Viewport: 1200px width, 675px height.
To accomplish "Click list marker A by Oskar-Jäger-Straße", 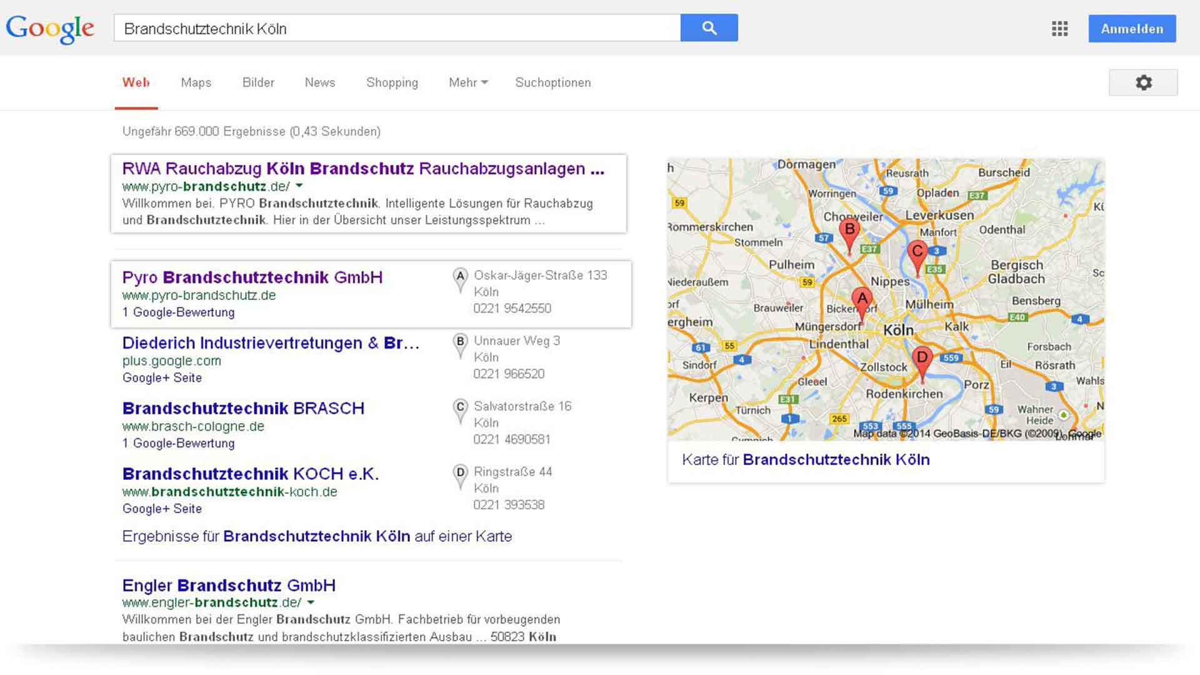I will [460, 280].
